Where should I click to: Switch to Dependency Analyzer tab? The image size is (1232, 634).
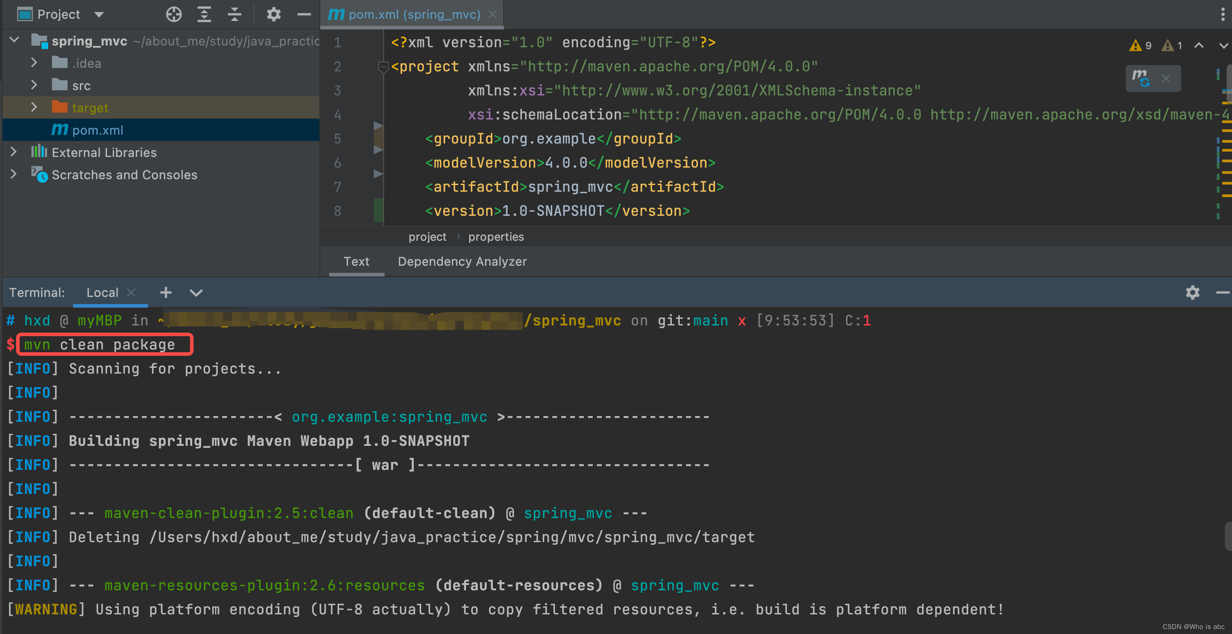tap(462, 262)
